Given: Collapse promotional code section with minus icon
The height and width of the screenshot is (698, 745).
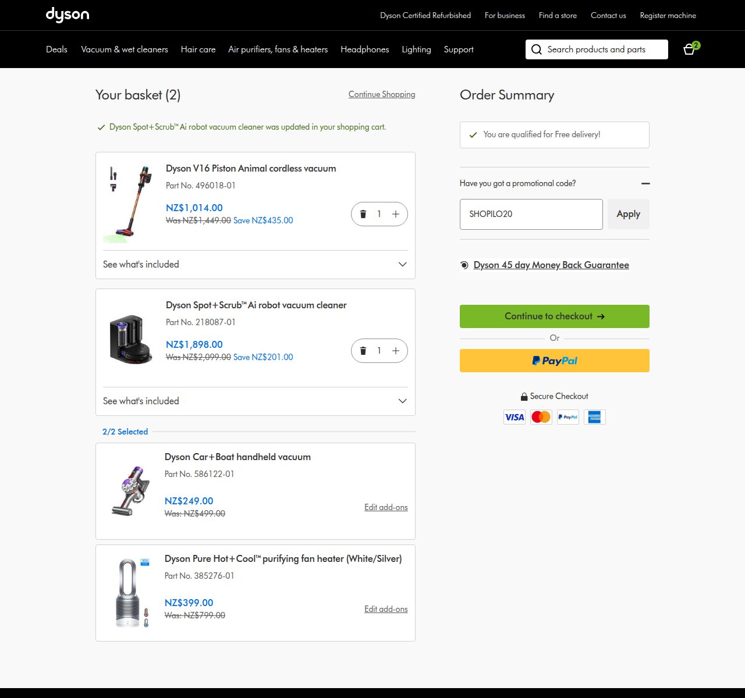Looking at the screenshot, I should pyautogui.click(x=645, y=183).
